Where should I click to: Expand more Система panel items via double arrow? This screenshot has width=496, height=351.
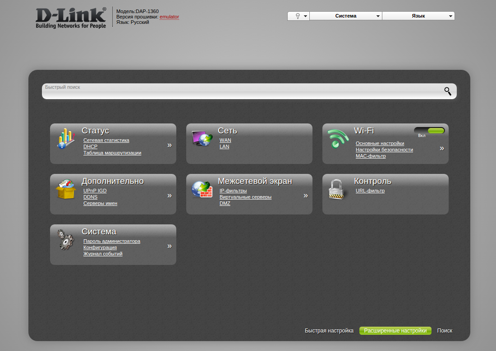pyautogui.click(x=170, y=246)
